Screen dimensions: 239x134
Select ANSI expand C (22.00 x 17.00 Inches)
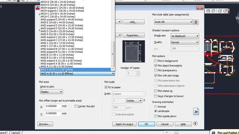pyautogui.click(x=62, y=37)
